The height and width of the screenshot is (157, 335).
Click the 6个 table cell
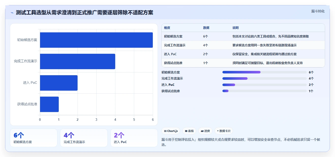206,36
